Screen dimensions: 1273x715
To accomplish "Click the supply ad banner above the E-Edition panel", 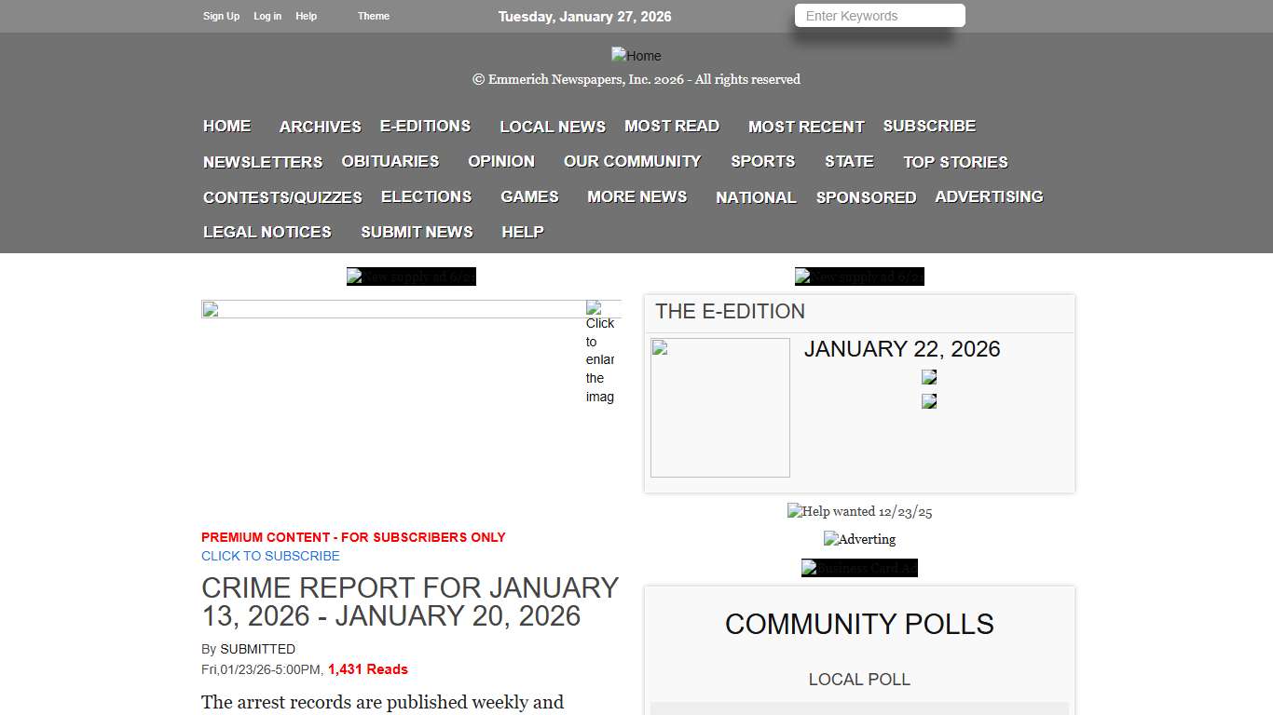I will pos(859,277).
